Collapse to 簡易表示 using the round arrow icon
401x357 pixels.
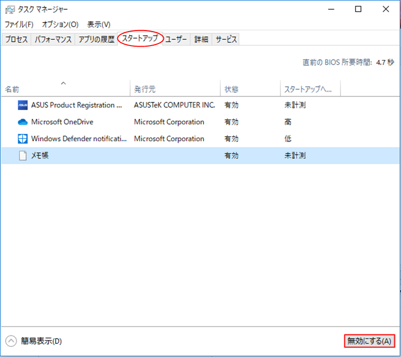[11, 341]
